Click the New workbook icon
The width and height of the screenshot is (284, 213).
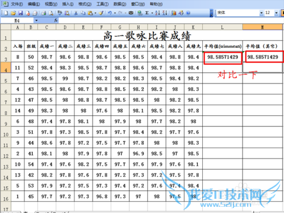[x=6, y=13]
